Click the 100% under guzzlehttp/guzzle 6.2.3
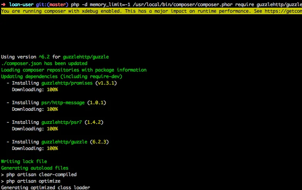 52,148
